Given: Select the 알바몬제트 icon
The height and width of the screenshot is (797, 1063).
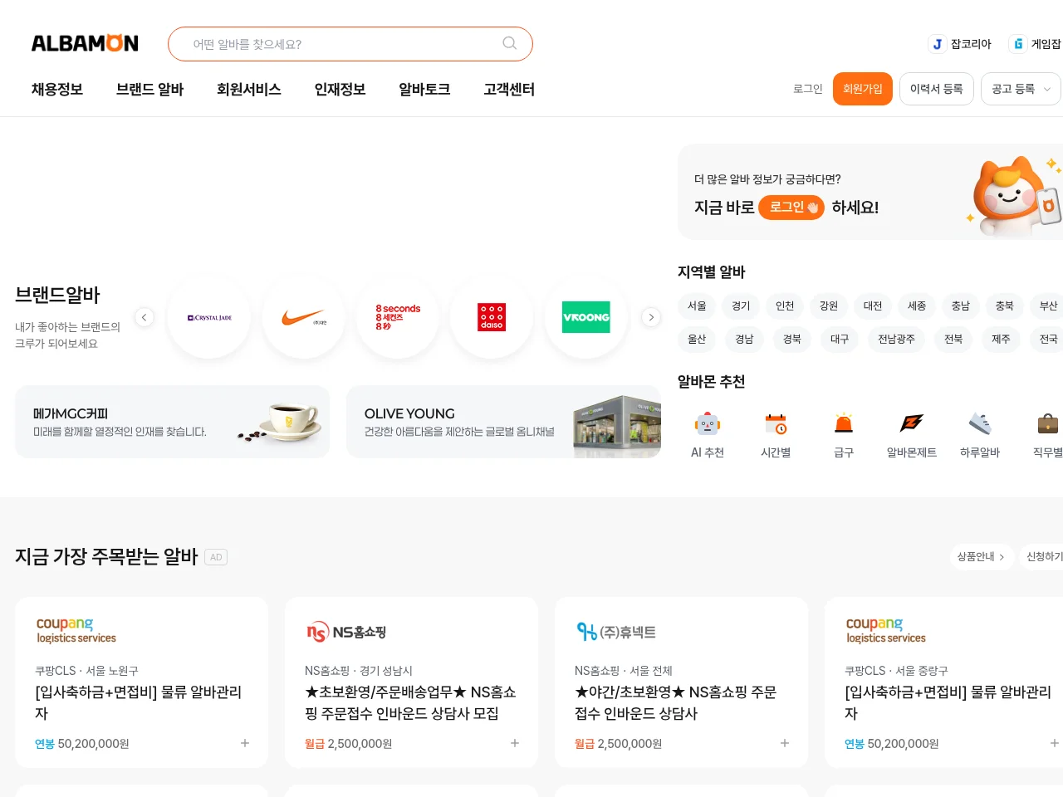Looking at the screenshot, I should [912, 424].
